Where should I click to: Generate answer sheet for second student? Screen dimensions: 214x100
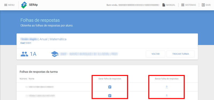tap(110, 96)
